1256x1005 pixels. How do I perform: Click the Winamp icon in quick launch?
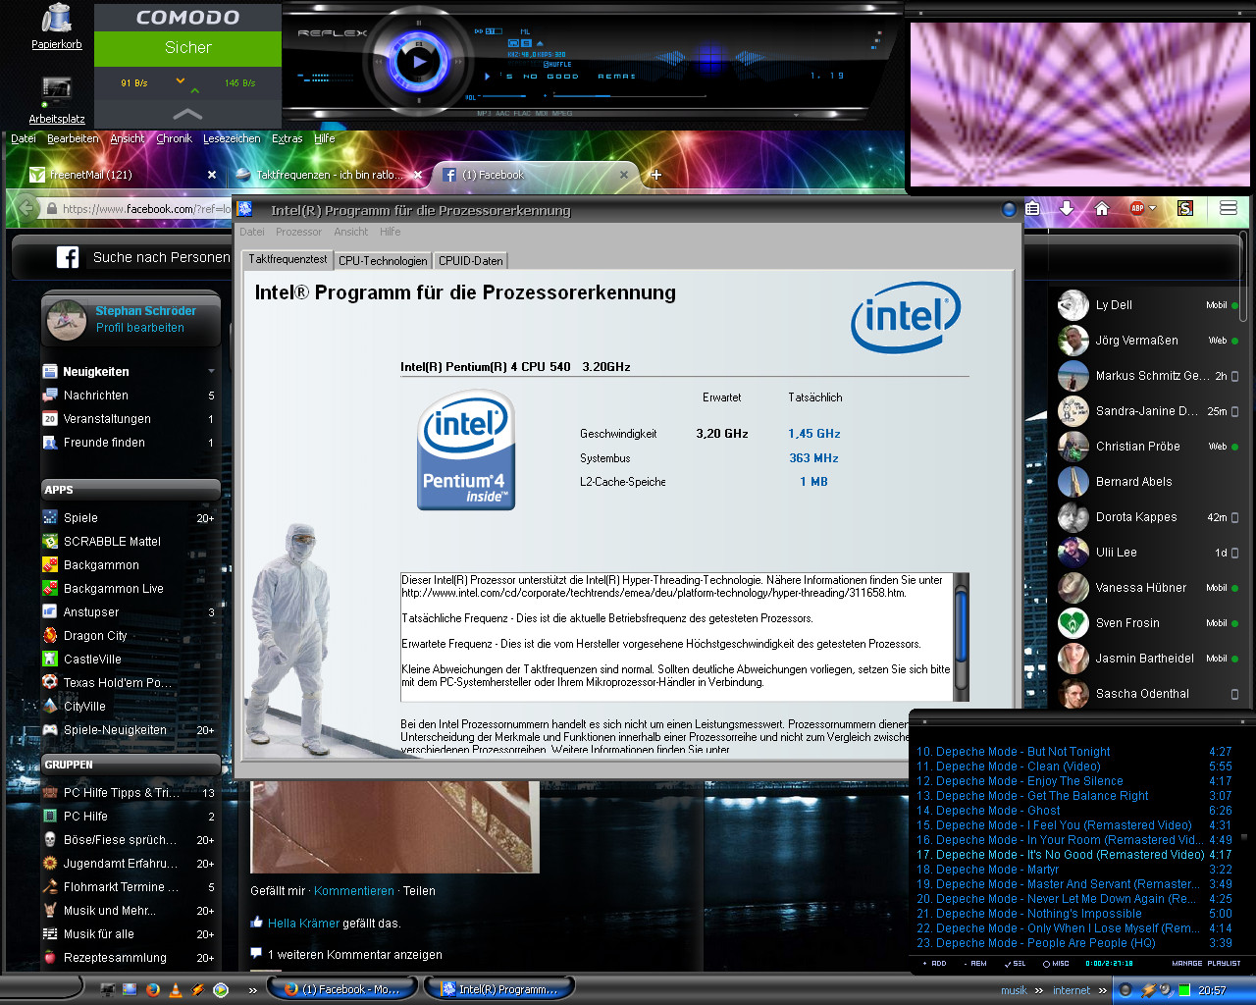[198, 990]
